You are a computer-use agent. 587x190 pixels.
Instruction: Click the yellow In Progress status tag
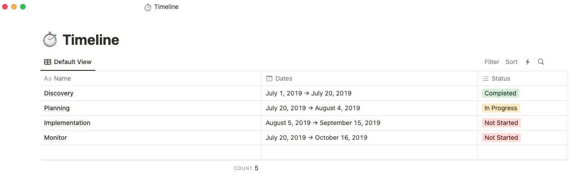point(501,108)
